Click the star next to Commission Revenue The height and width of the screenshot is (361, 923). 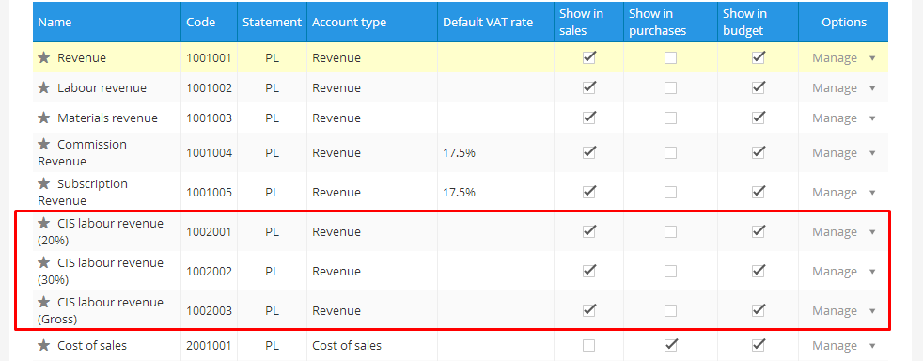click(43, 144)
